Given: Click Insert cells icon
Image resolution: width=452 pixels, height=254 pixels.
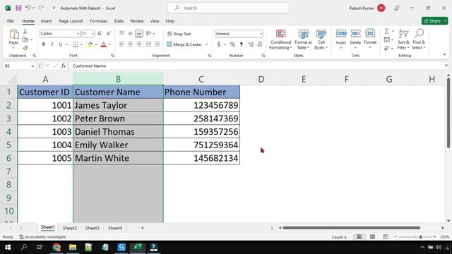Looking at the screenshot, I should point(340,34).
